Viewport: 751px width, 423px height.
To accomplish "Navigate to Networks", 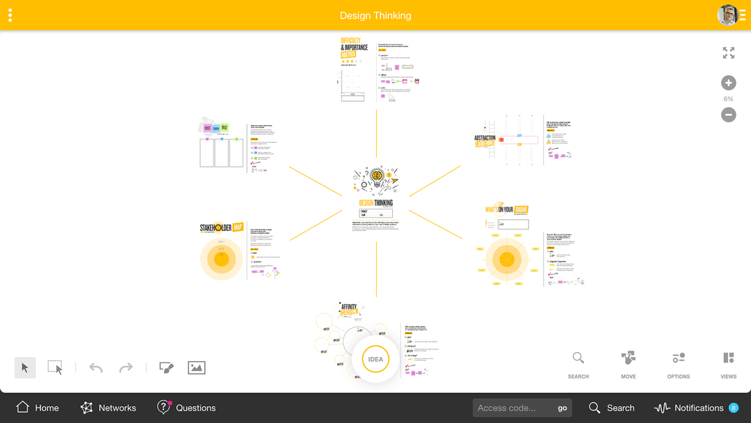I will [108, 408].
